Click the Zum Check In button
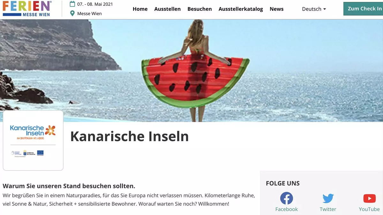 click(363, 9)
